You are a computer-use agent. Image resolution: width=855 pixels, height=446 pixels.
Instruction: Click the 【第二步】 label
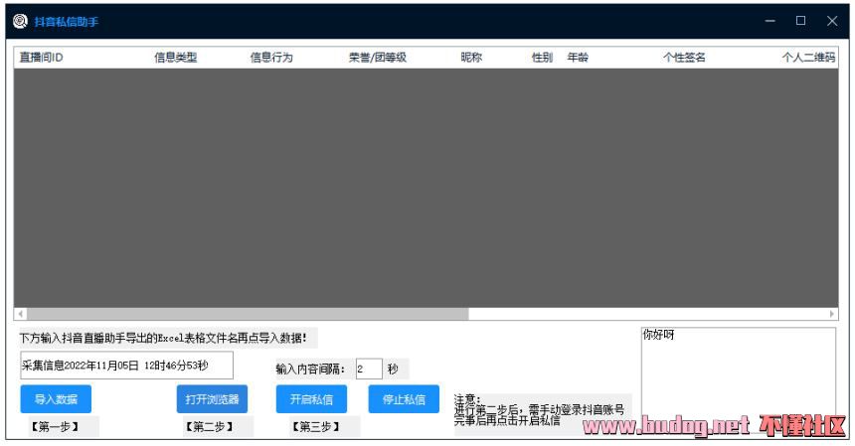coord(210,426)
